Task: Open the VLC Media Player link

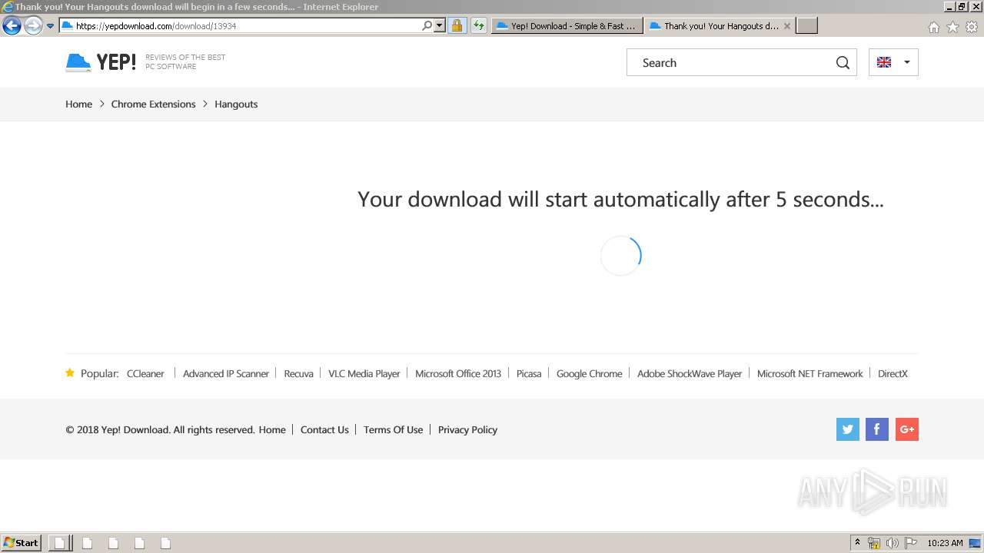Action: tap(364, 374)
